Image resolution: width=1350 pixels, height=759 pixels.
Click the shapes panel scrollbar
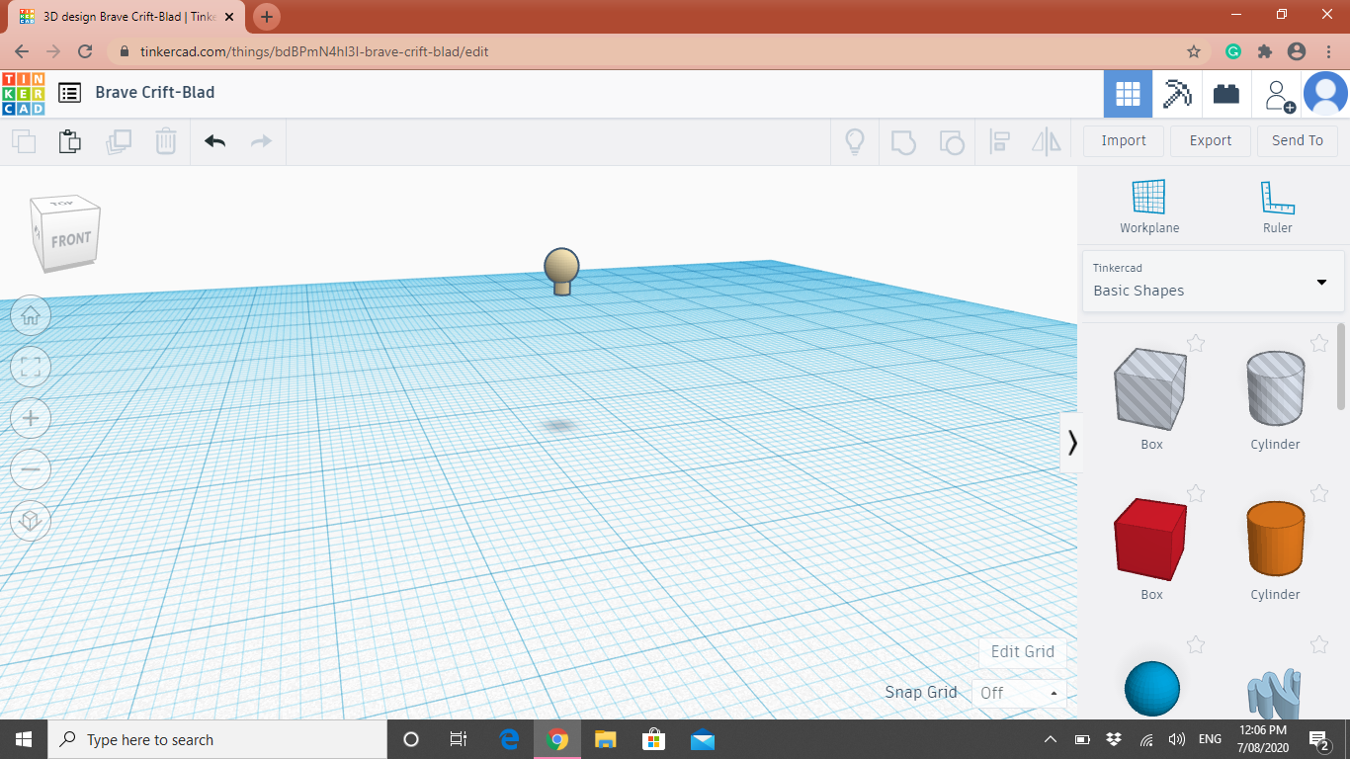(x=1341, y=366)
